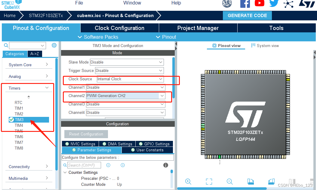The width and height of the screenshot is (317, 190).
Task: Open the category search combo box
Action: pyautogui.click(x=27, y=46)
